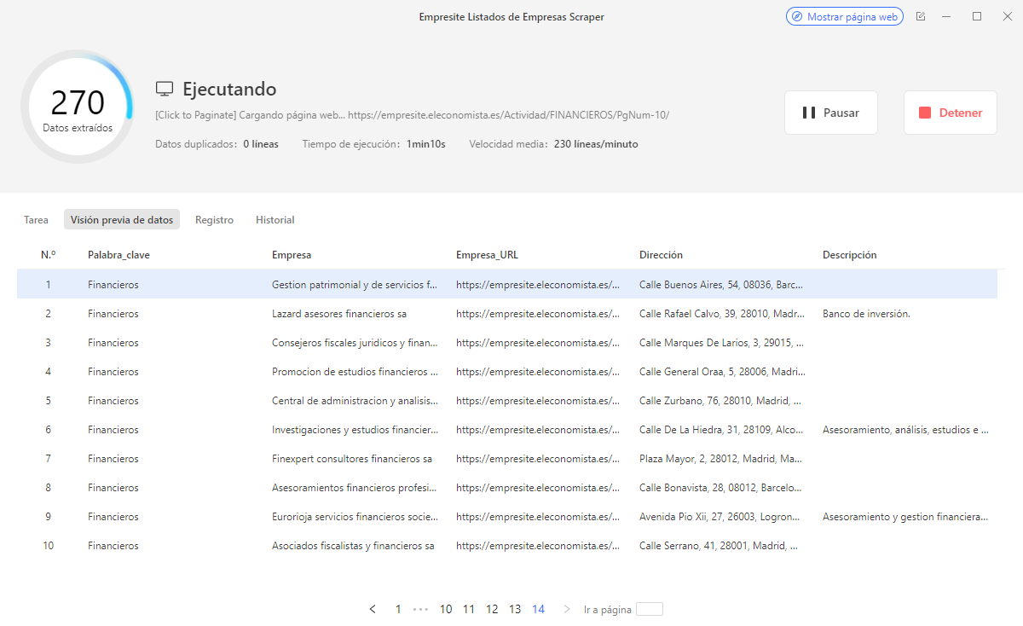Select Eurorioja servicios financieros company cell
This screenshot has height=626, width=1023.
(x=355, y=517)
